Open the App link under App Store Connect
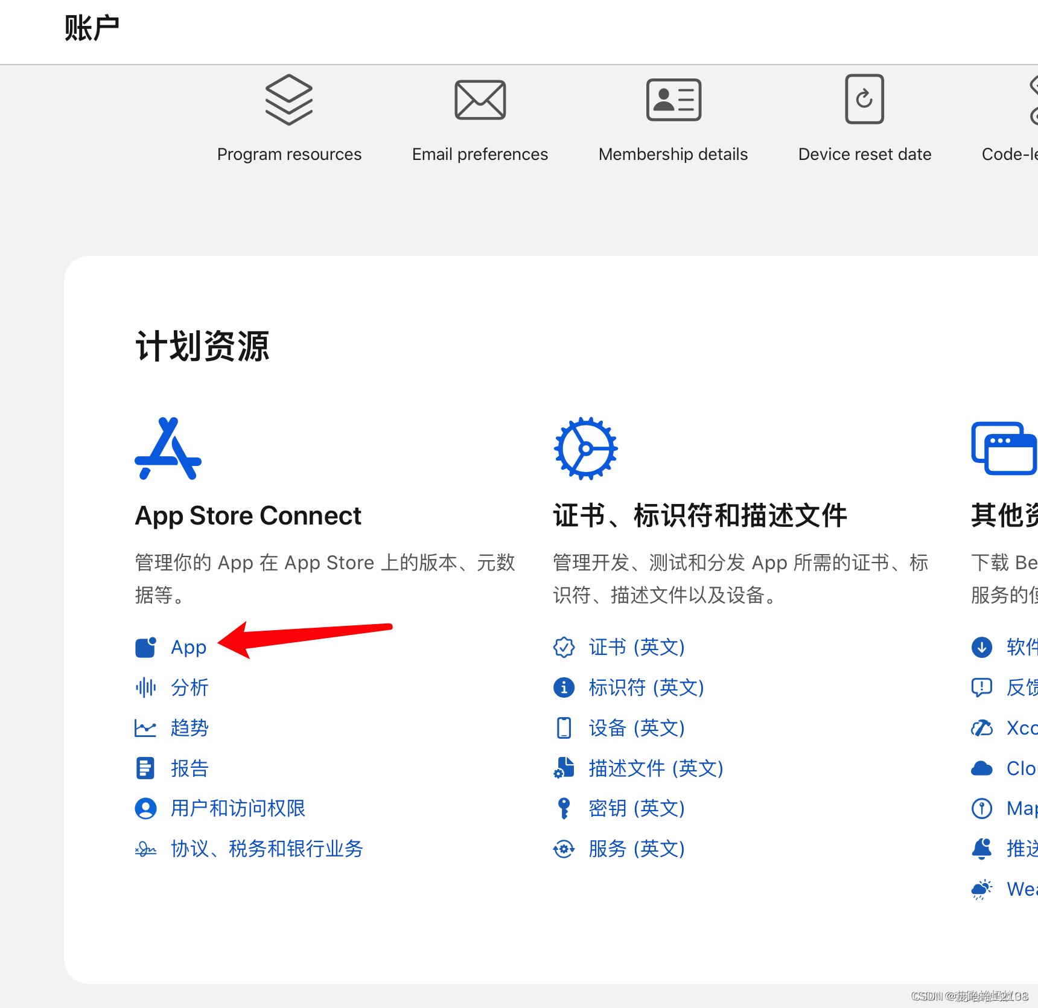 [x=188, y=647]
